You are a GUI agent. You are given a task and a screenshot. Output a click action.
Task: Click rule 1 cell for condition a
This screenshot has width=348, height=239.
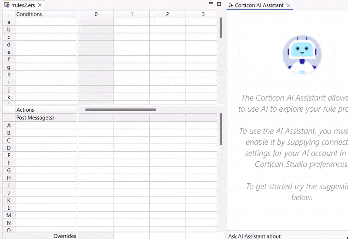[x=132, y=22]
